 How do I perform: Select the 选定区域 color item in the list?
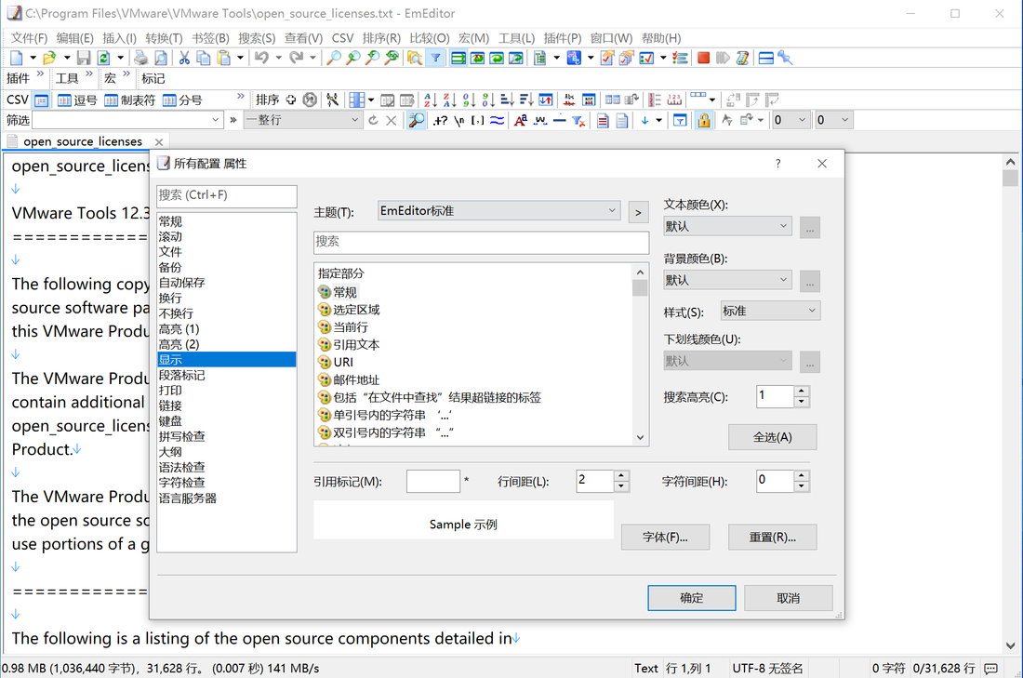(x=356, y=310)
